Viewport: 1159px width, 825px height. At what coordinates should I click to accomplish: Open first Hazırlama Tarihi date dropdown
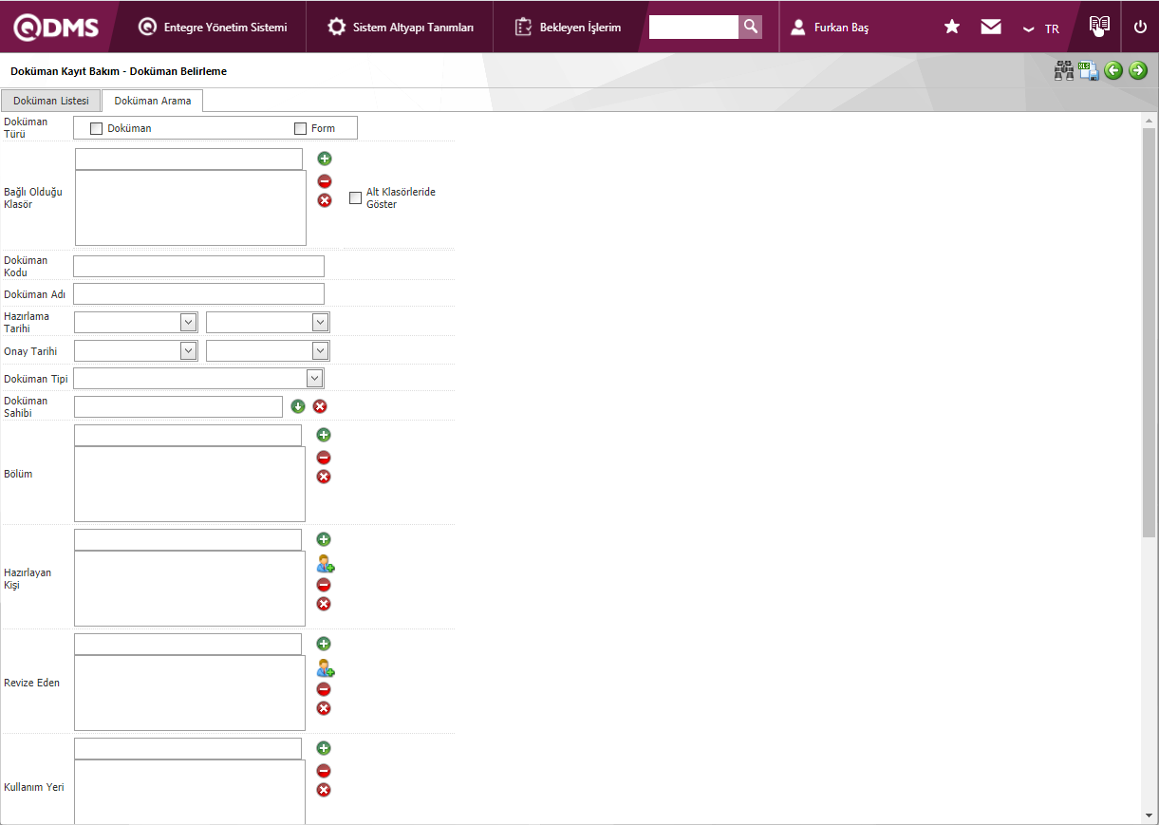pyautogui.click(x=188, y=323)
